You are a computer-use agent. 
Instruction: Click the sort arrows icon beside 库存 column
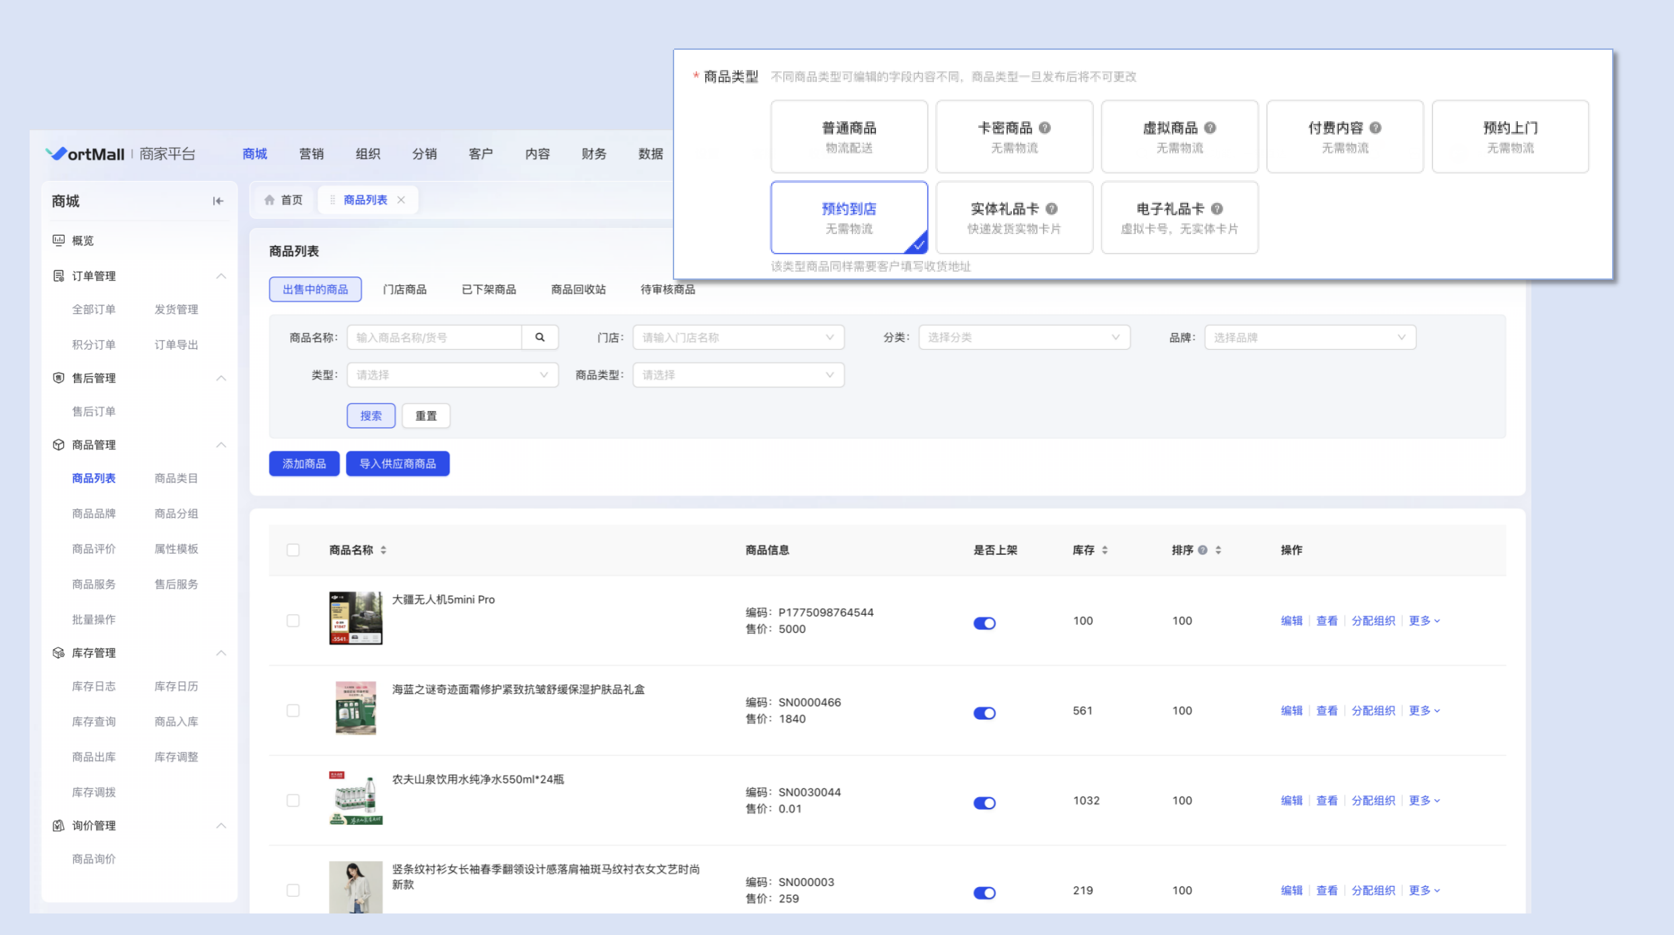(1105, 550)
